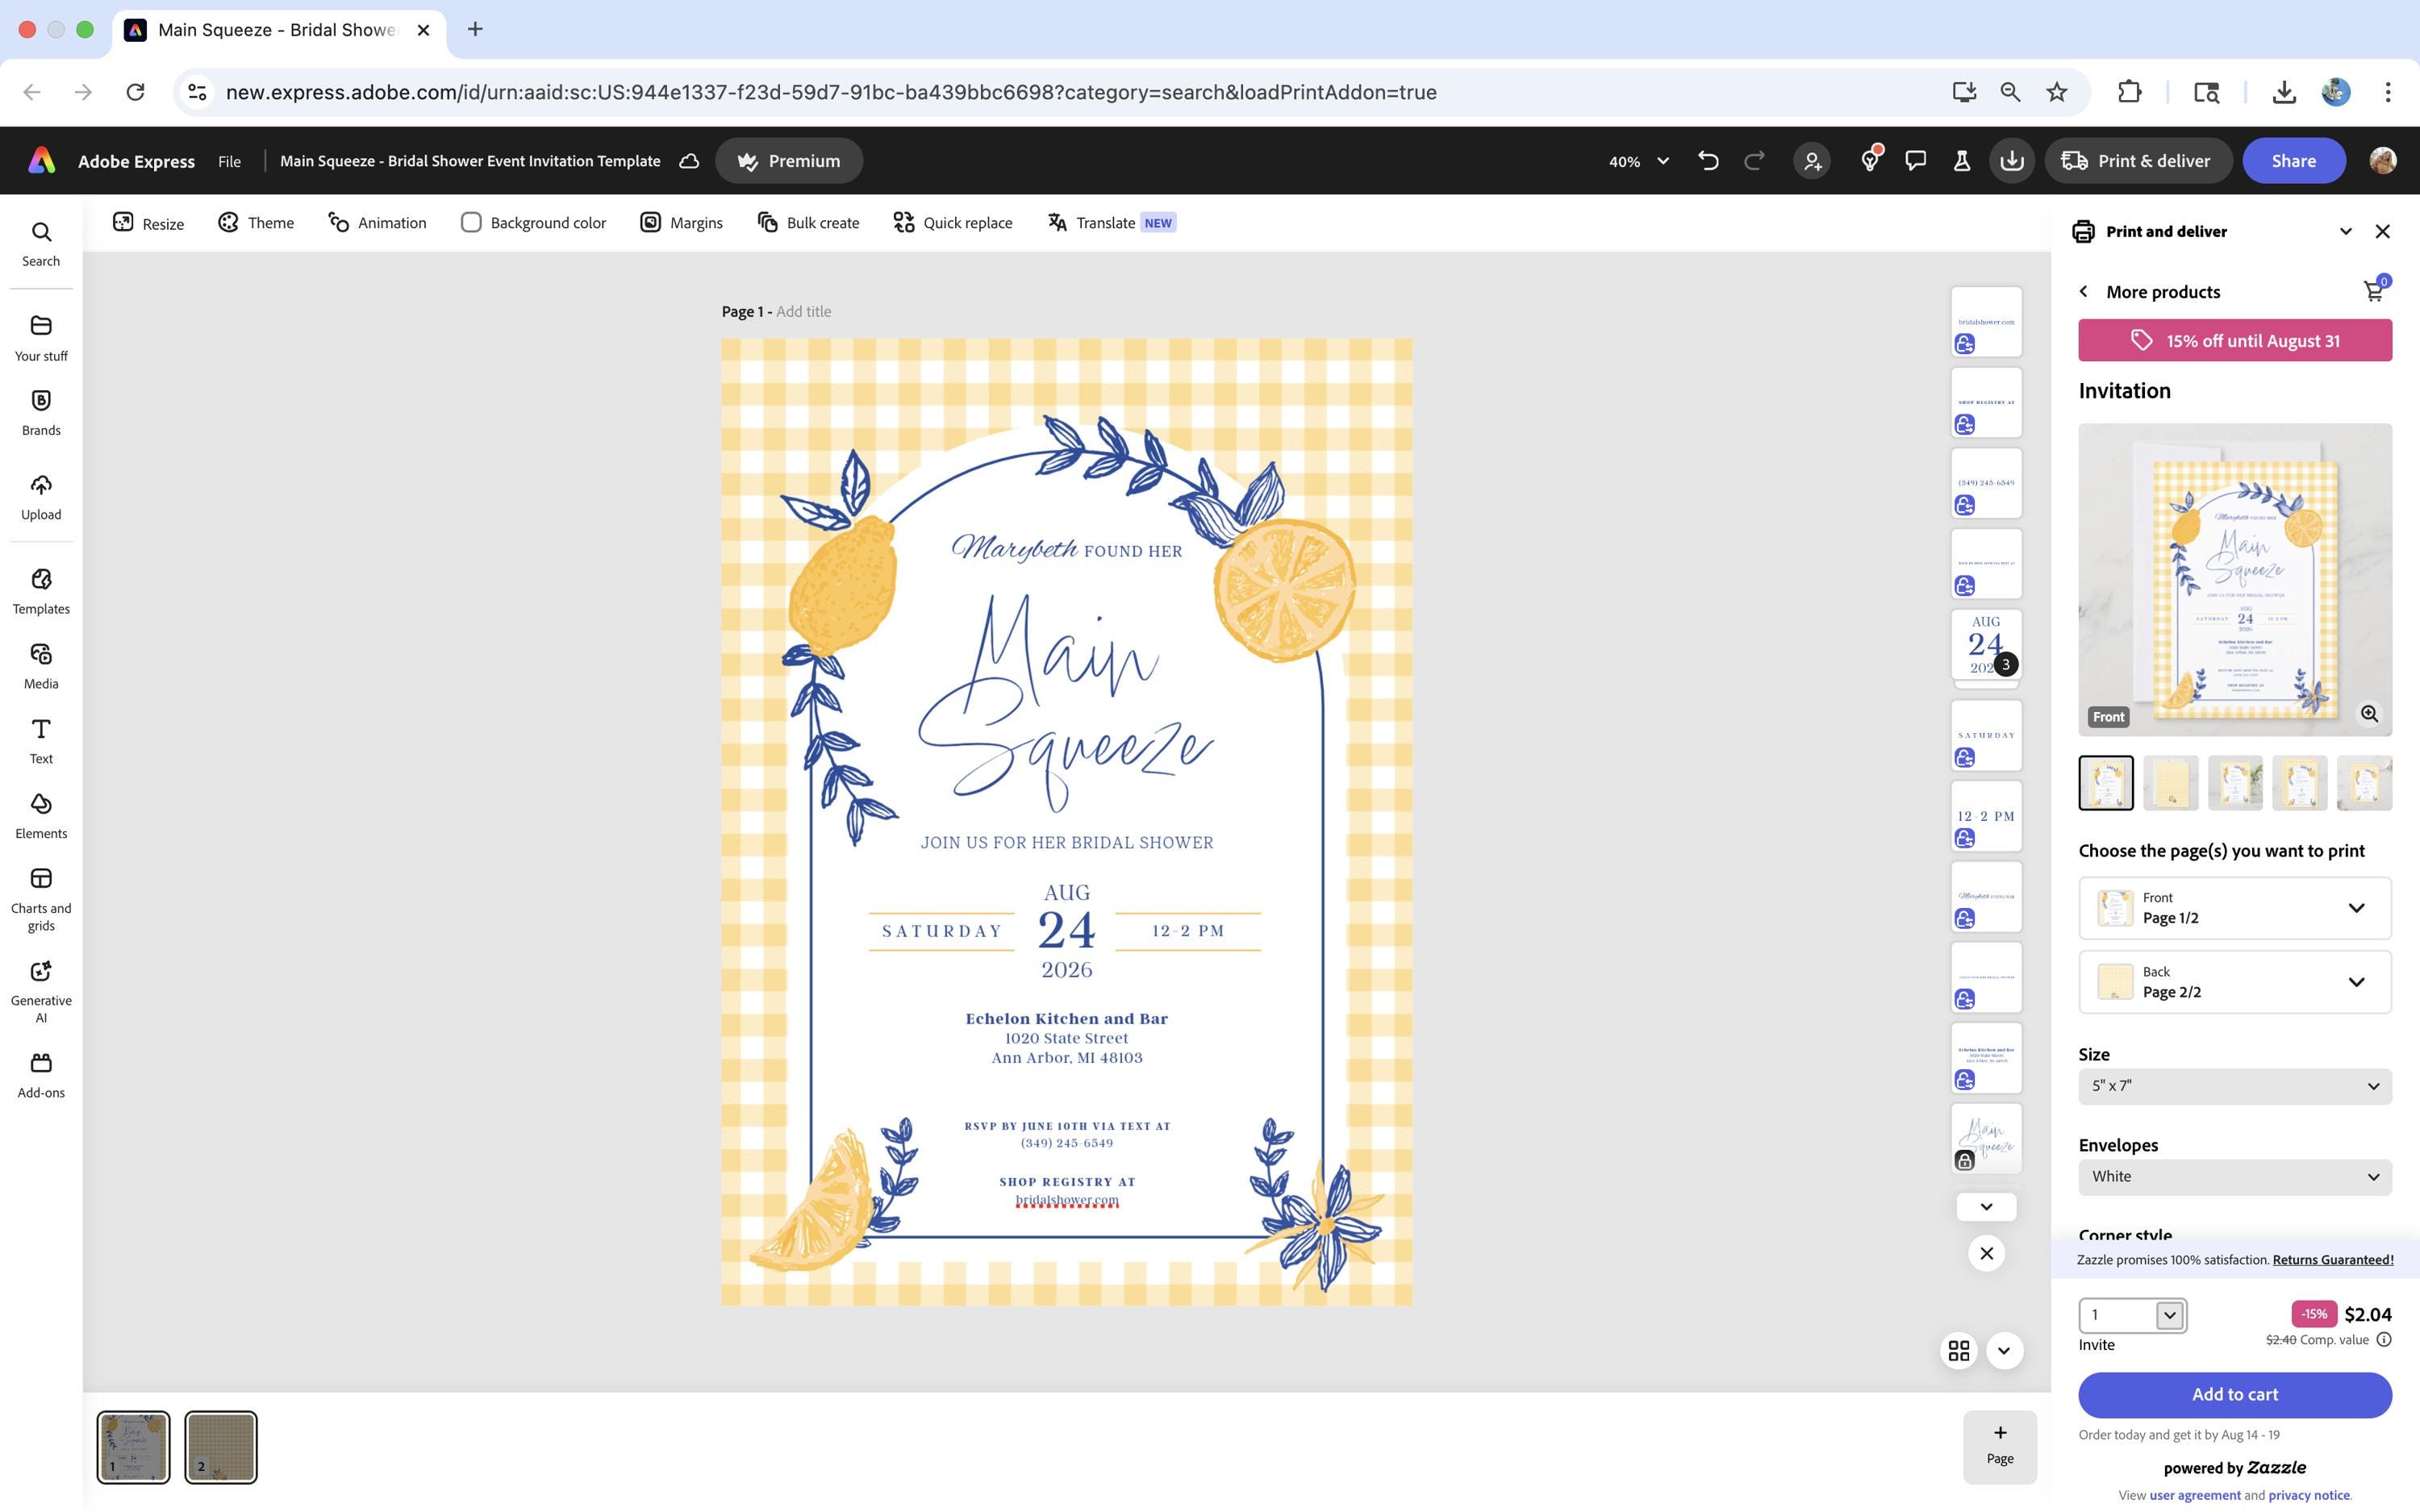Open the privacy notice link
Screen dimensions: 2420x1512
[2309, 1495]
